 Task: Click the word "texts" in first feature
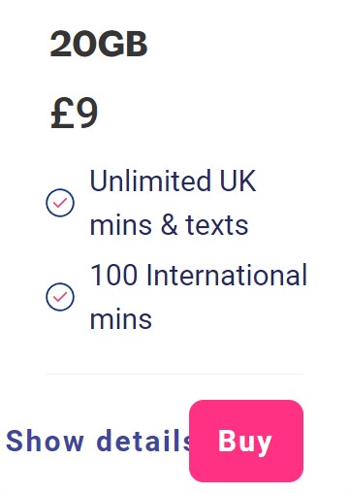point(217,225)
